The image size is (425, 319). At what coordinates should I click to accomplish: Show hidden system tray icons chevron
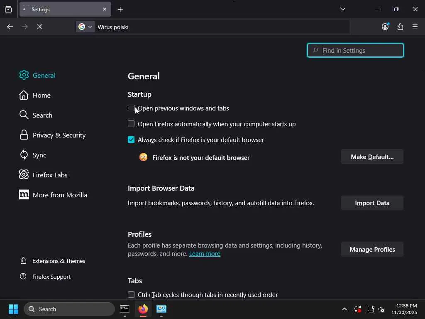(x=344, y=309)
